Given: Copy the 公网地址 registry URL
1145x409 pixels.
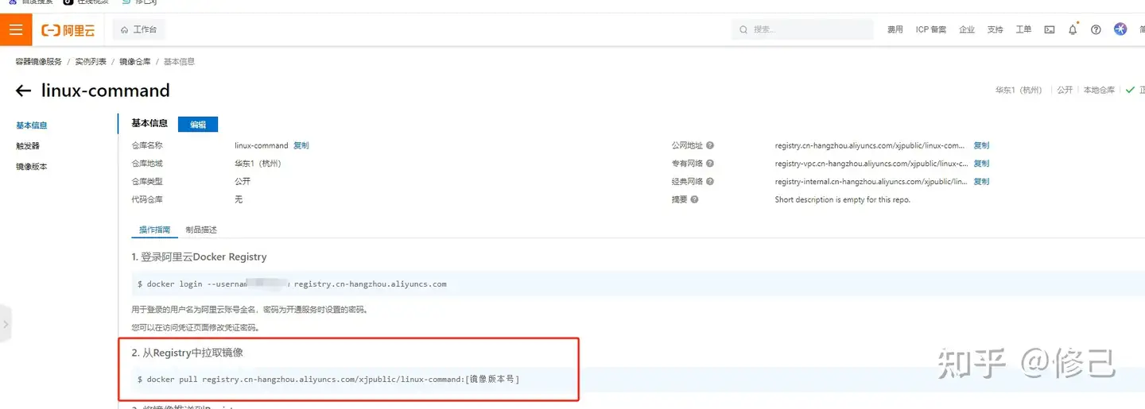Looking at the screenshot, I should click(x=982, y=145).
